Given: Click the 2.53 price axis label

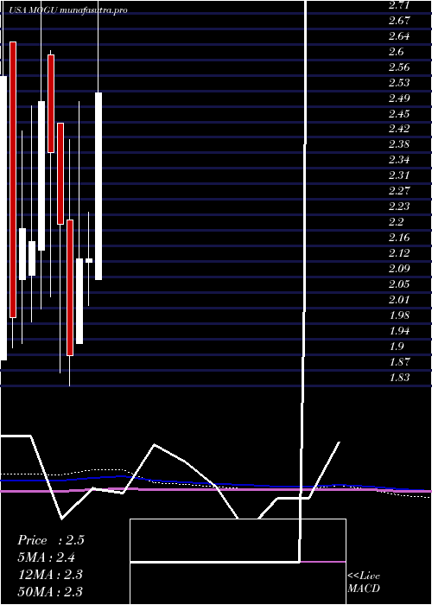Looking at the screenshot, I should point(399,83).
